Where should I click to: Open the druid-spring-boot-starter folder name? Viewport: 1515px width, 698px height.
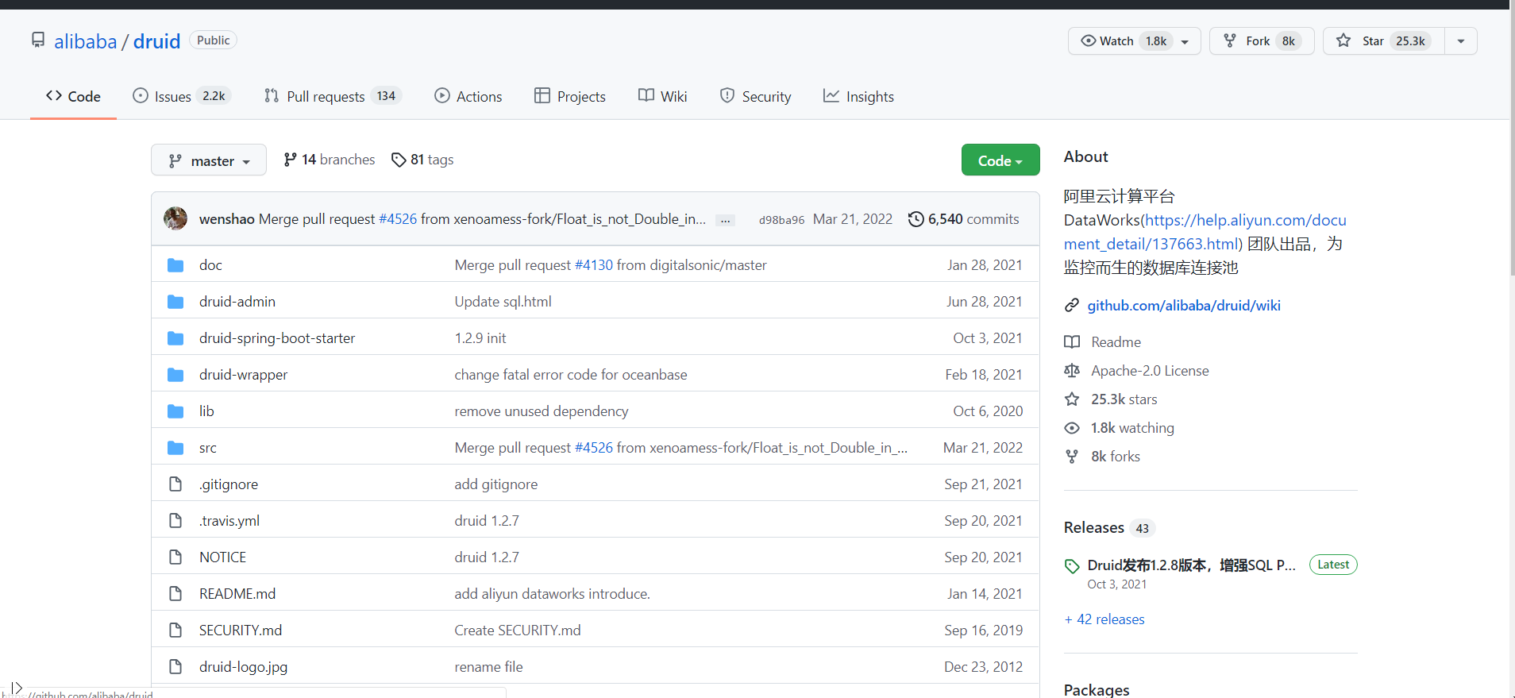tap(277, 338)
